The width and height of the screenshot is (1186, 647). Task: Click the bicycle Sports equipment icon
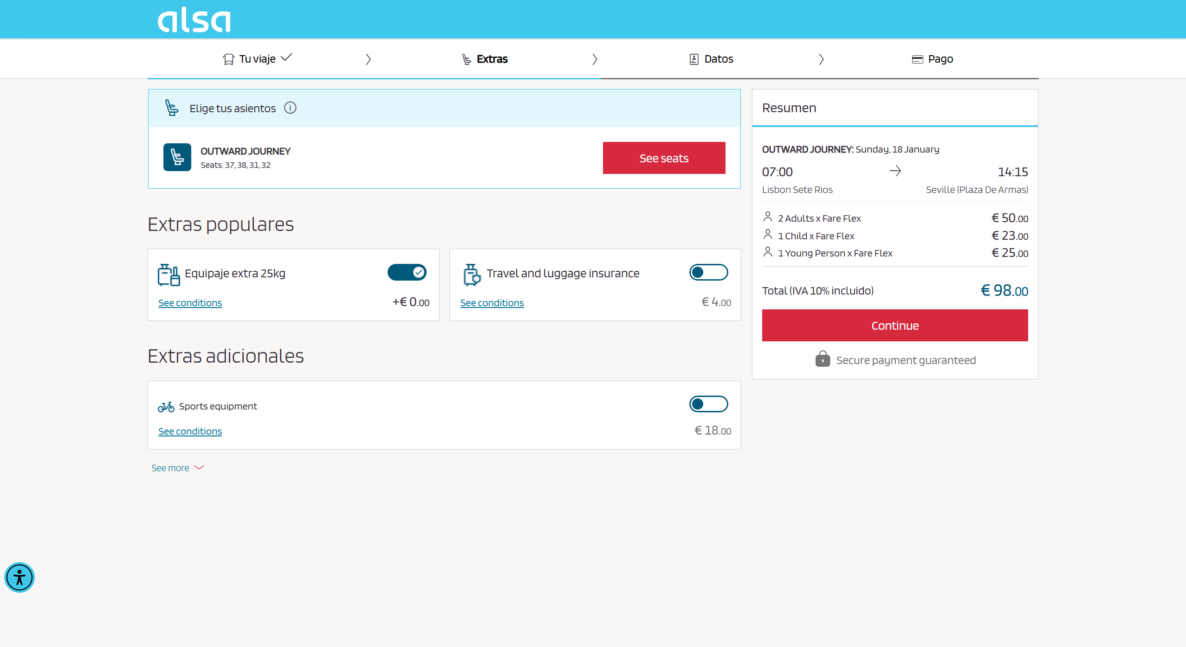(166, 407)
